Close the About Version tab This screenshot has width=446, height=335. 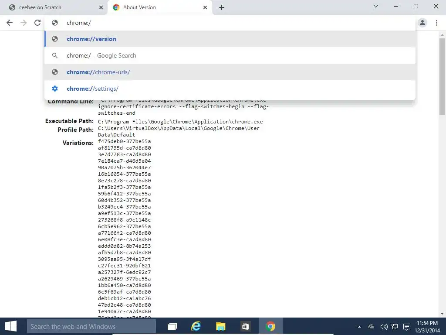tap(205, 7)
